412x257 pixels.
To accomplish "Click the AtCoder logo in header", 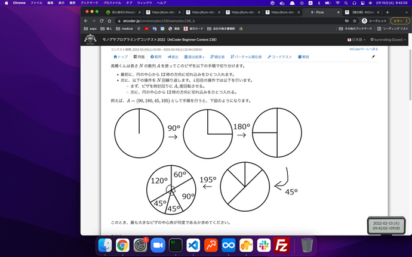I will coord(90,39).
